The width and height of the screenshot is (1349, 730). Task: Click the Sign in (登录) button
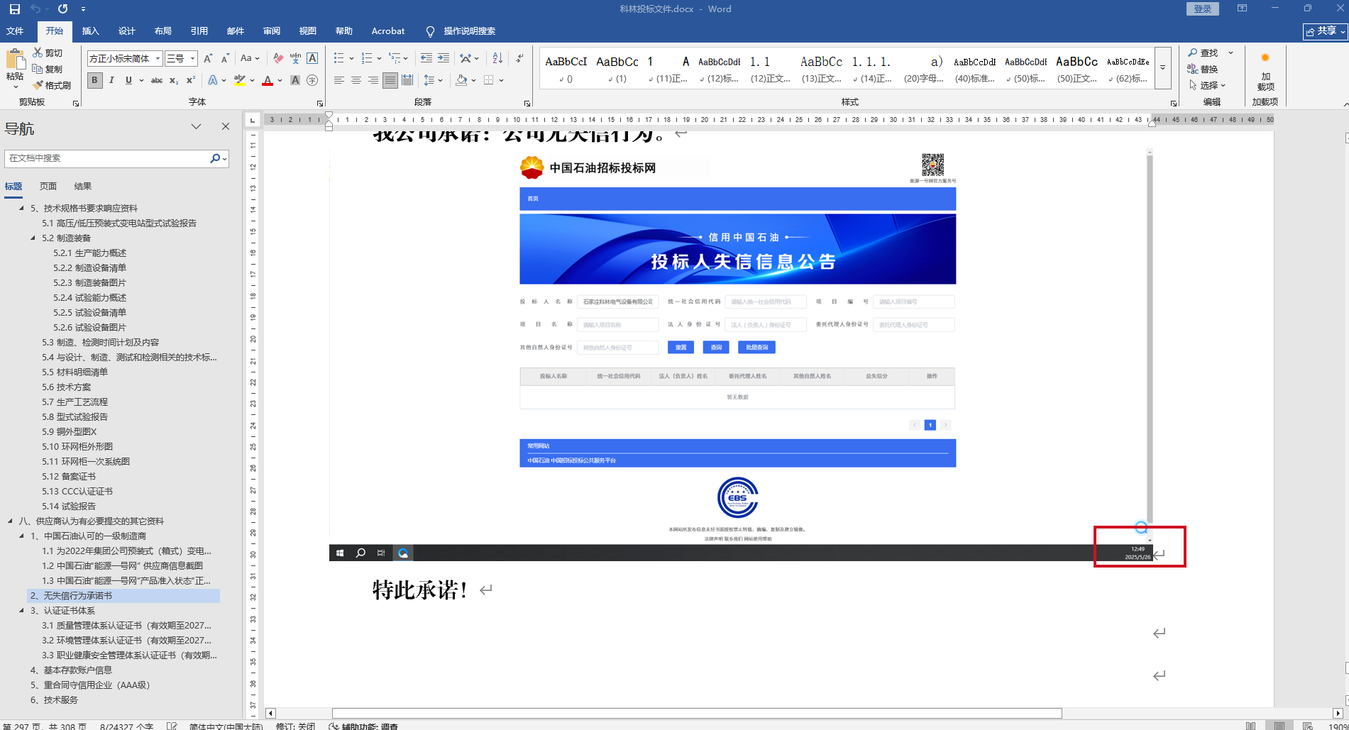[1203, 9]
